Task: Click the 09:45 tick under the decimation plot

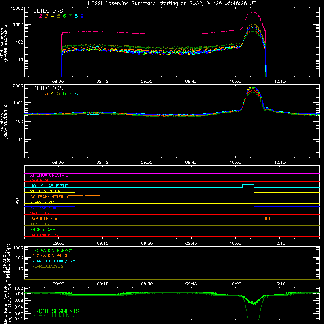Action: [191, 284]
